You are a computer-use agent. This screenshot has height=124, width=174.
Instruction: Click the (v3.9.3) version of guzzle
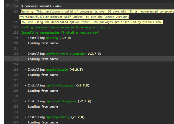click(x=76, y=70)
